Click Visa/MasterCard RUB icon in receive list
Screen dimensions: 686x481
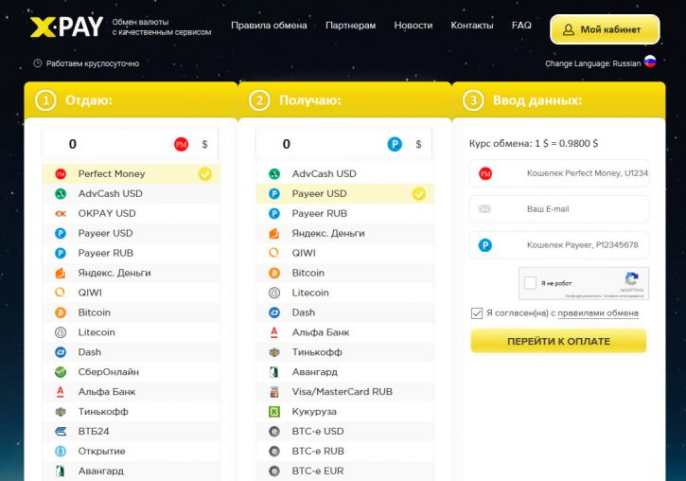(274, 392)
